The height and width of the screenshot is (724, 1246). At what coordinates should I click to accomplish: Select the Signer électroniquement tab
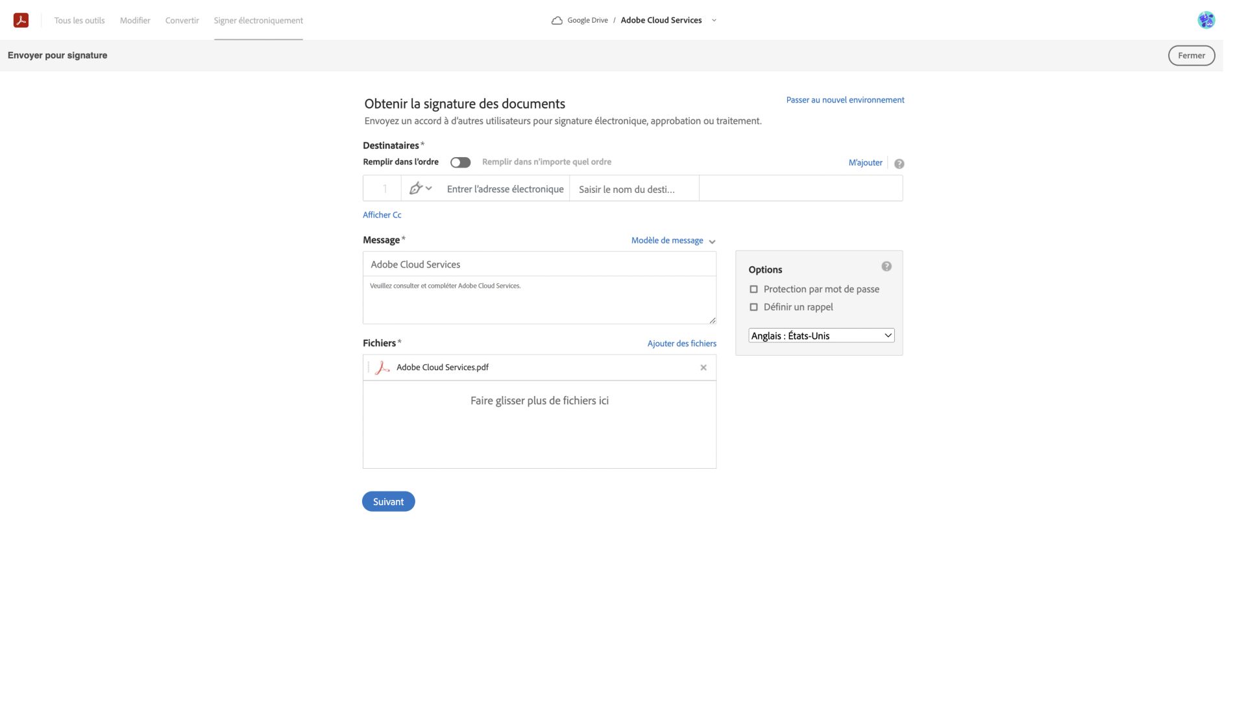(258, 20)
